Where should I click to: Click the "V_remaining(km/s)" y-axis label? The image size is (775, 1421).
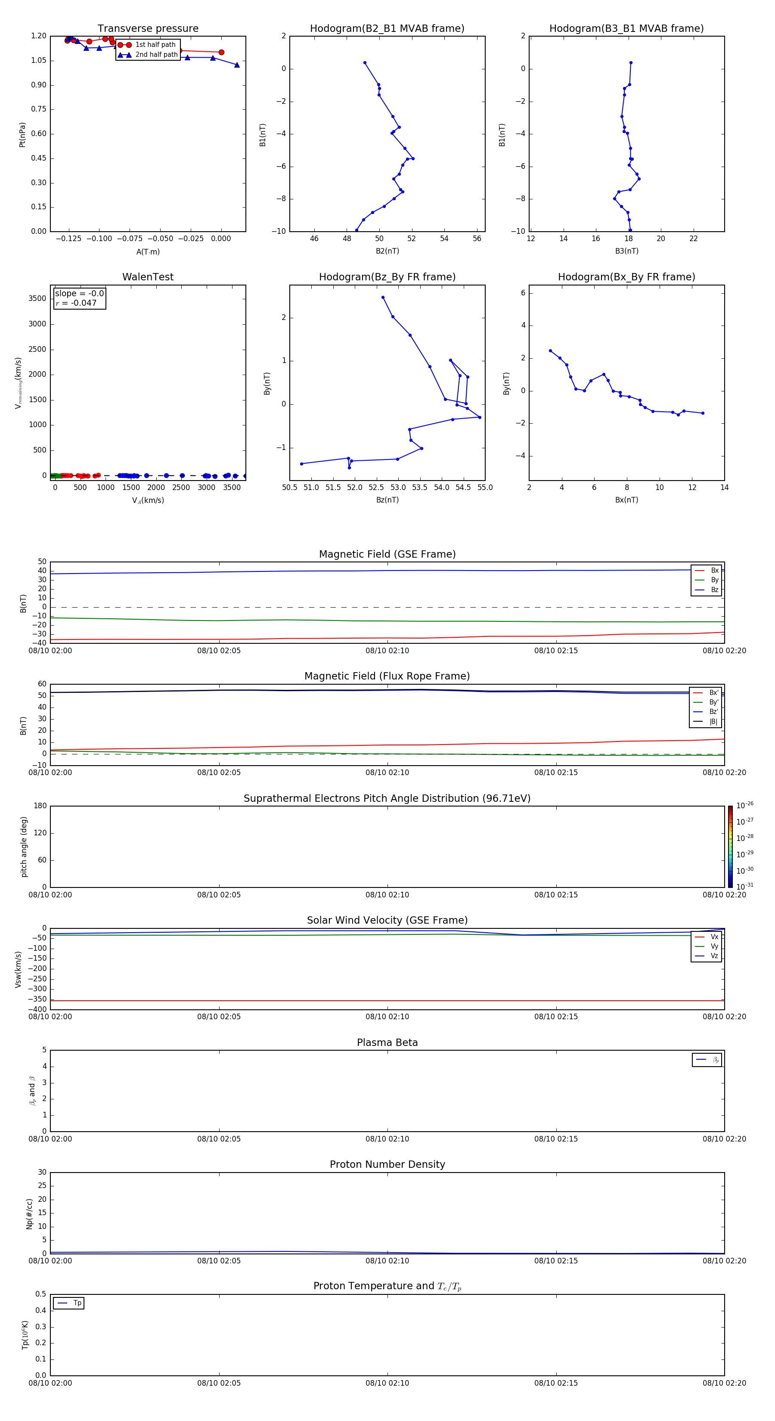pos(18,383)
